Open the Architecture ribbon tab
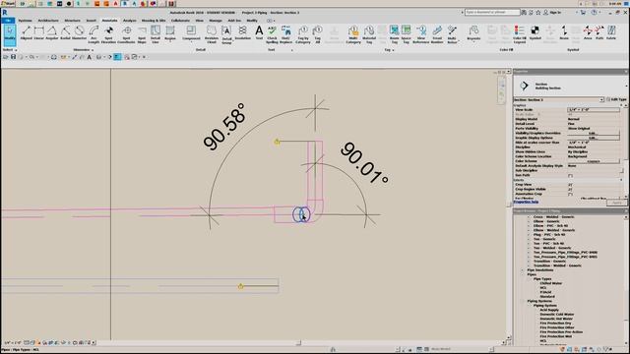Screen dimensions: 630x354 pyautogui.click(x=48, y=21)
